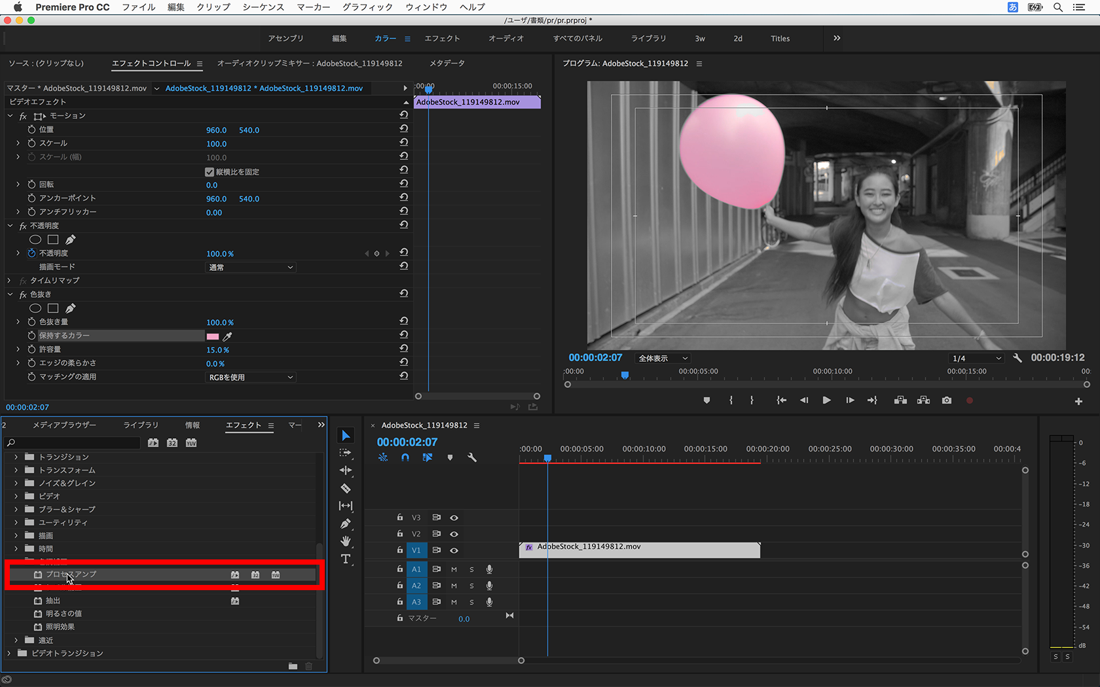The width and height of the screenshot is (1100, 687).
Task: Uncheck the 縦横比を固定 checkbox
Action: pos(210,172)
